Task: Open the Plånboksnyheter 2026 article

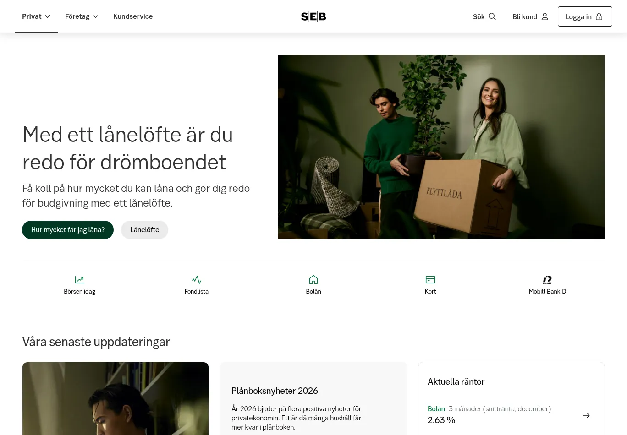Action: [275, 391]
